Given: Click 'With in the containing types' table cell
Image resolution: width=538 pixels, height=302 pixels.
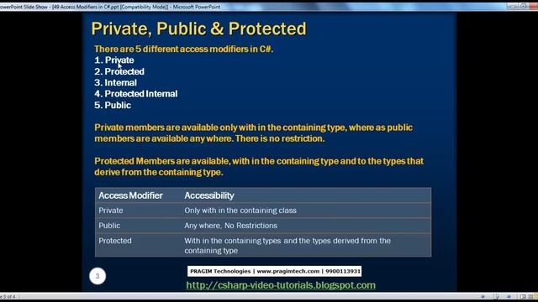Looking at the screenshot, I should coord(287,246).
